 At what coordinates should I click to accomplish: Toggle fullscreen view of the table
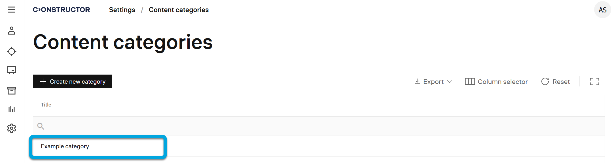(594, 82)
